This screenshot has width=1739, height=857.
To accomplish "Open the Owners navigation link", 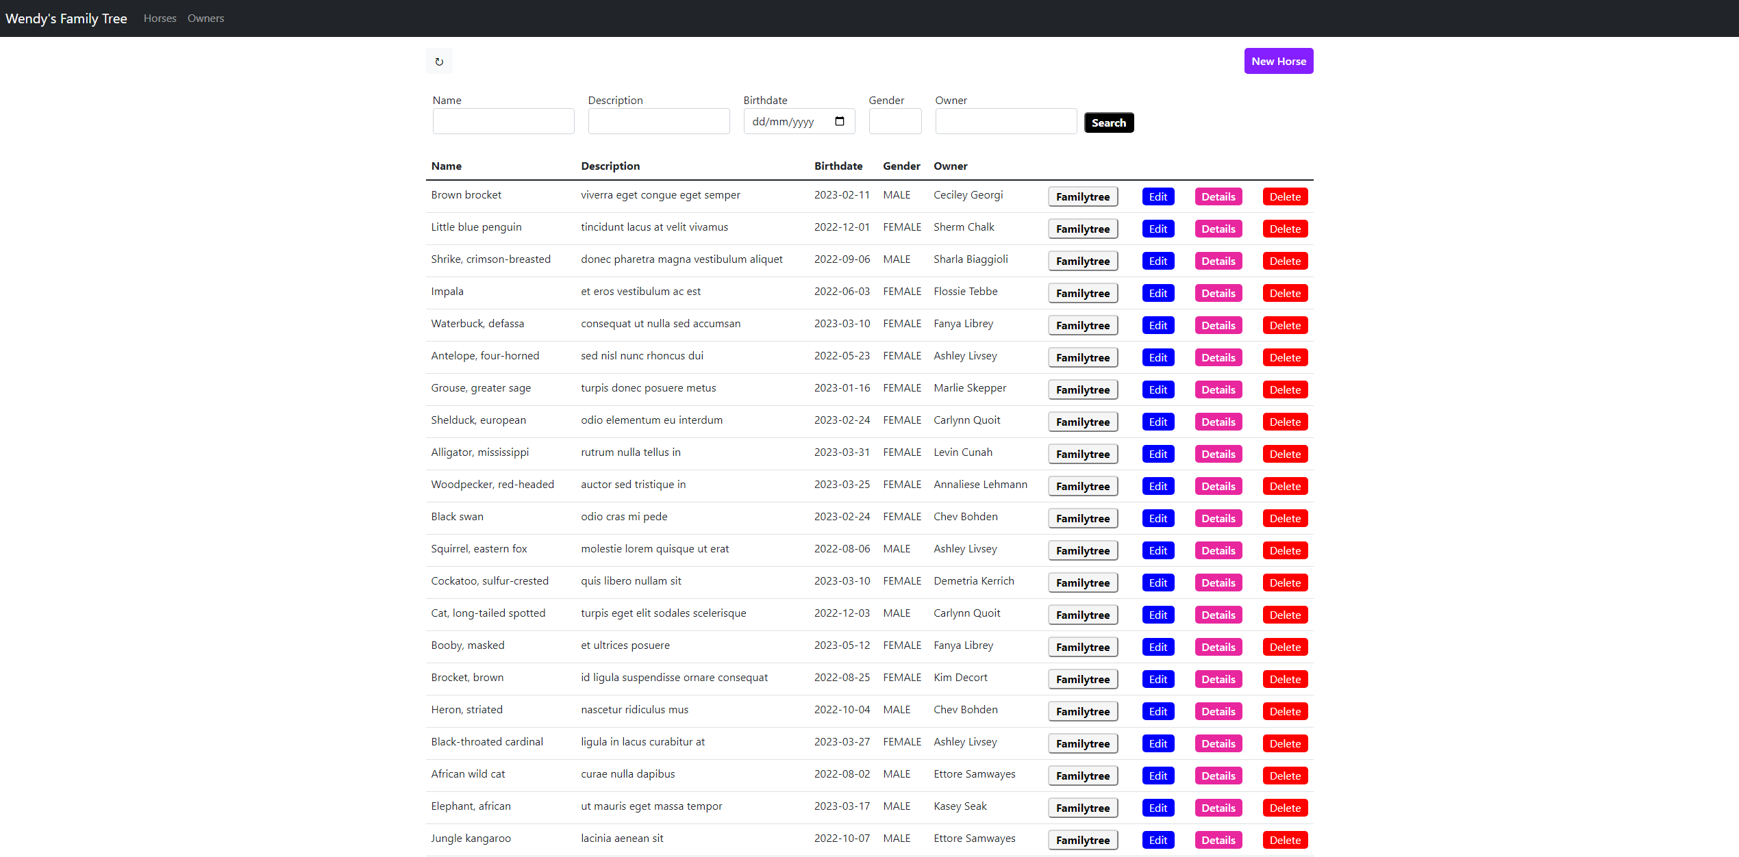I will click(x=205, y=18).
